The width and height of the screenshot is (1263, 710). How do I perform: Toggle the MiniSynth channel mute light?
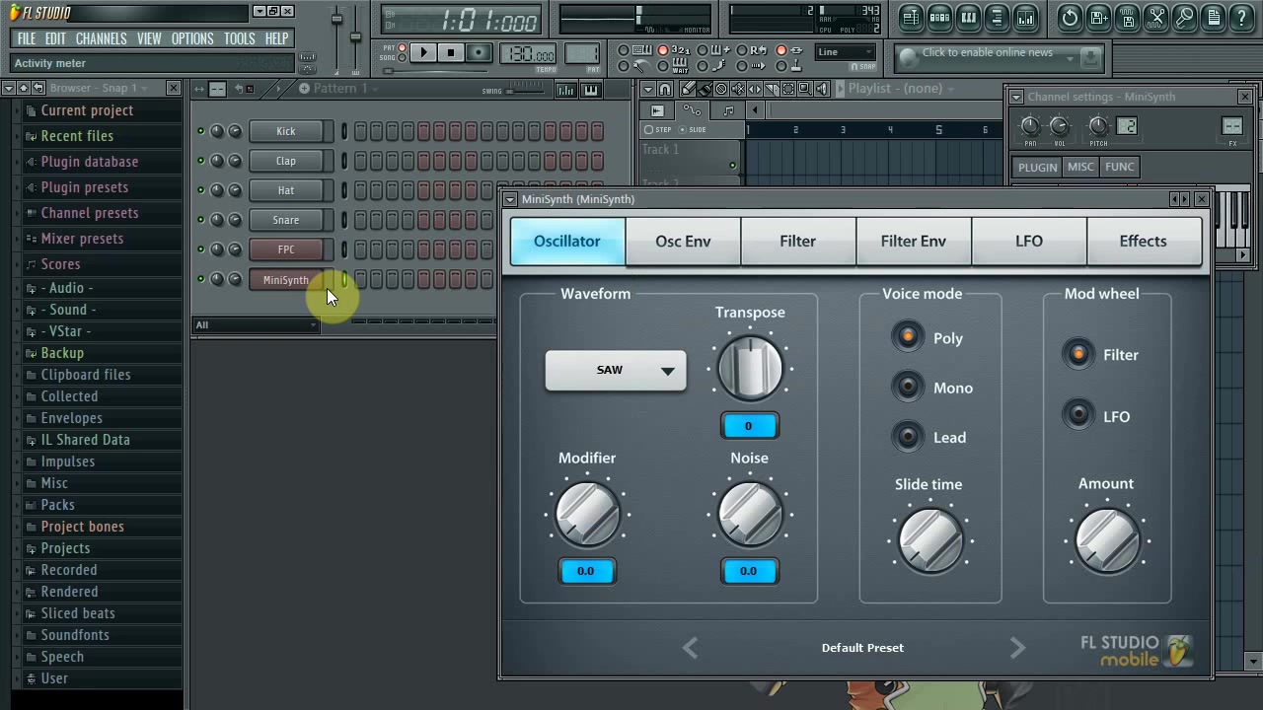coord(200,279)
